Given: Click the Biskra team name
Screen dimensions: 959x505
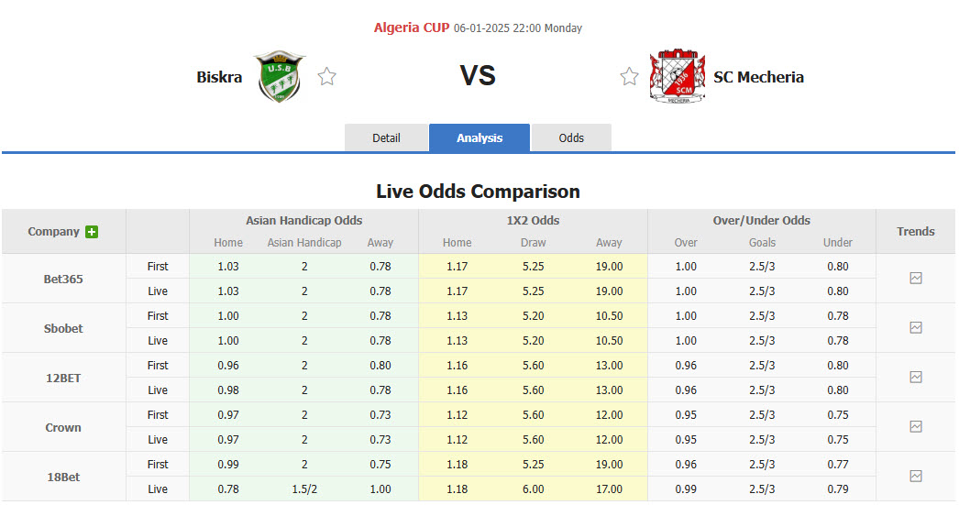Looking at the screenshot, I should (x=219, y=77).
